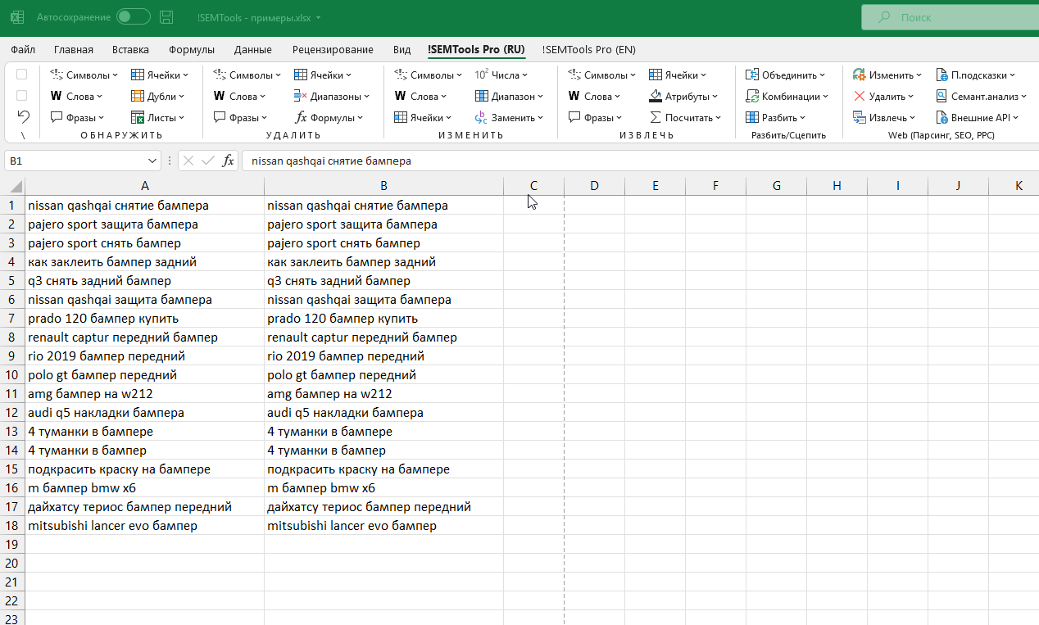Open the Листы sheets tool
Screen dimensions: 1039x625
tap(158, 117)
